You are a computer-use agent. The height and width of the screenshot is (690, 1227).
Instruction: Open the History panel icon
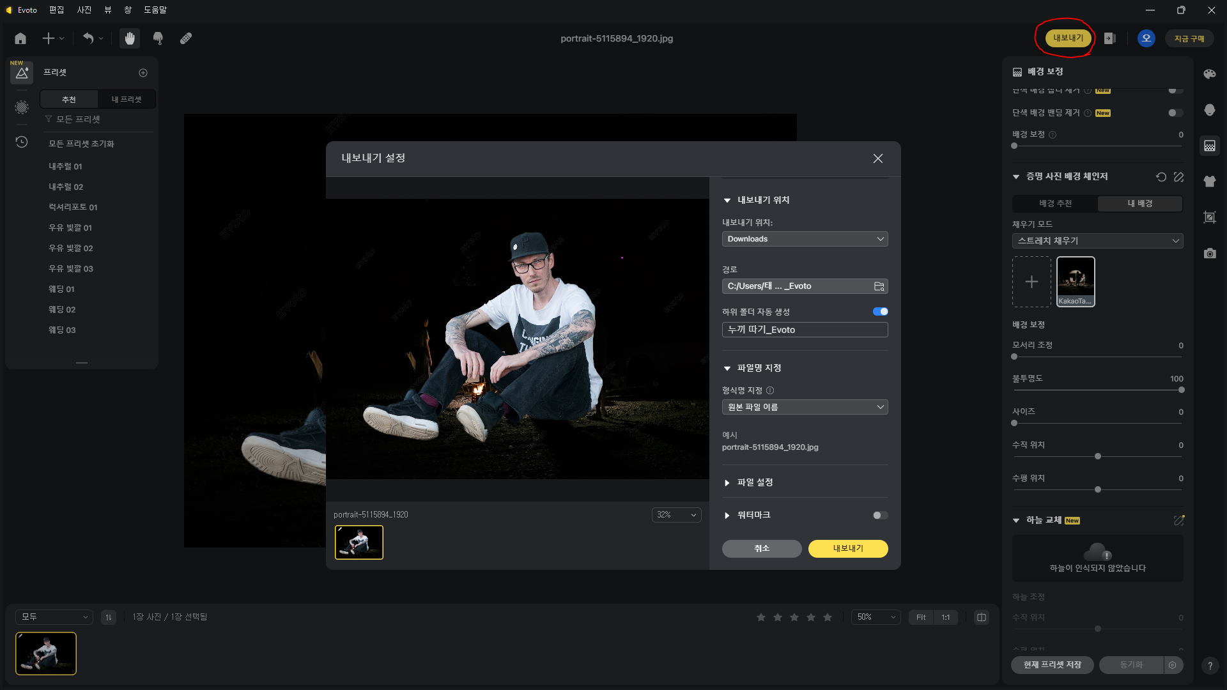pos(22,142)
